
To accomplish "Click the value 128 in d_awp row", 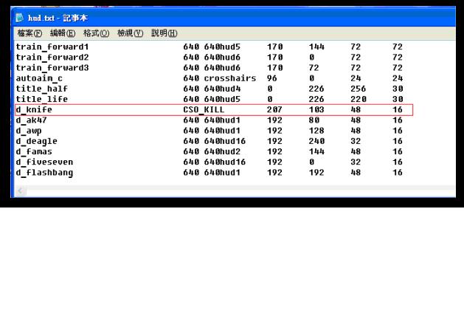I will 316,131.
